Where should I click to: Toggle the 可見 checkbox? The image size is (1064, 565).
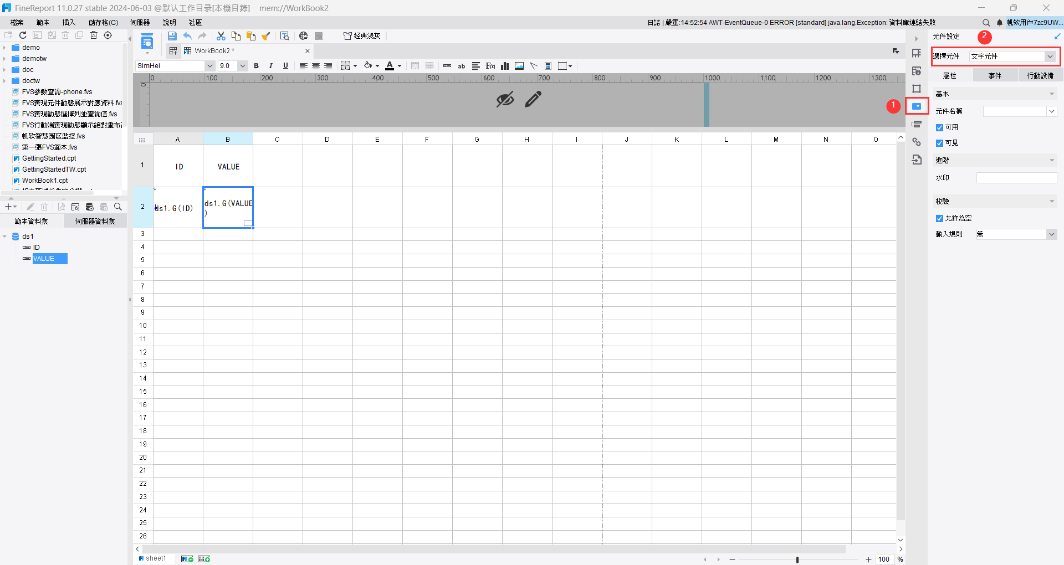939,143
